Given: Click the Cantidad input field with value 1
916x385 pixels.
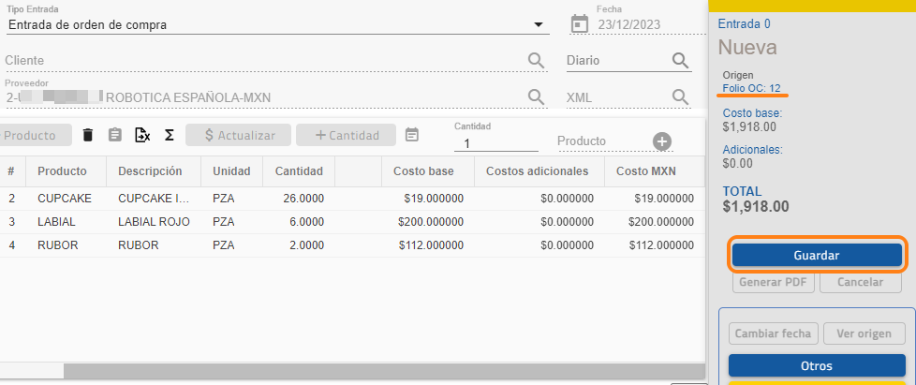Looking at the screenshot, I should [x=495, y=142].
